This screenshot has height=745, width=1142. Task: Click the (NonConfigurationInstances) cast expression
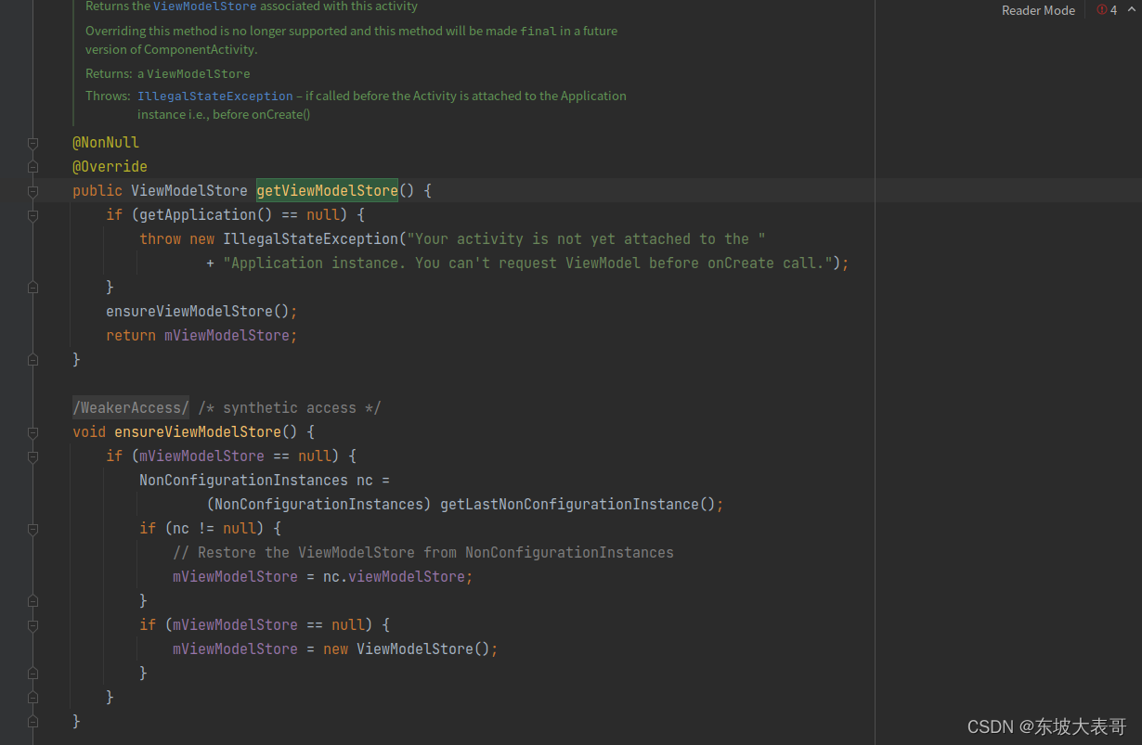(318, 504)
